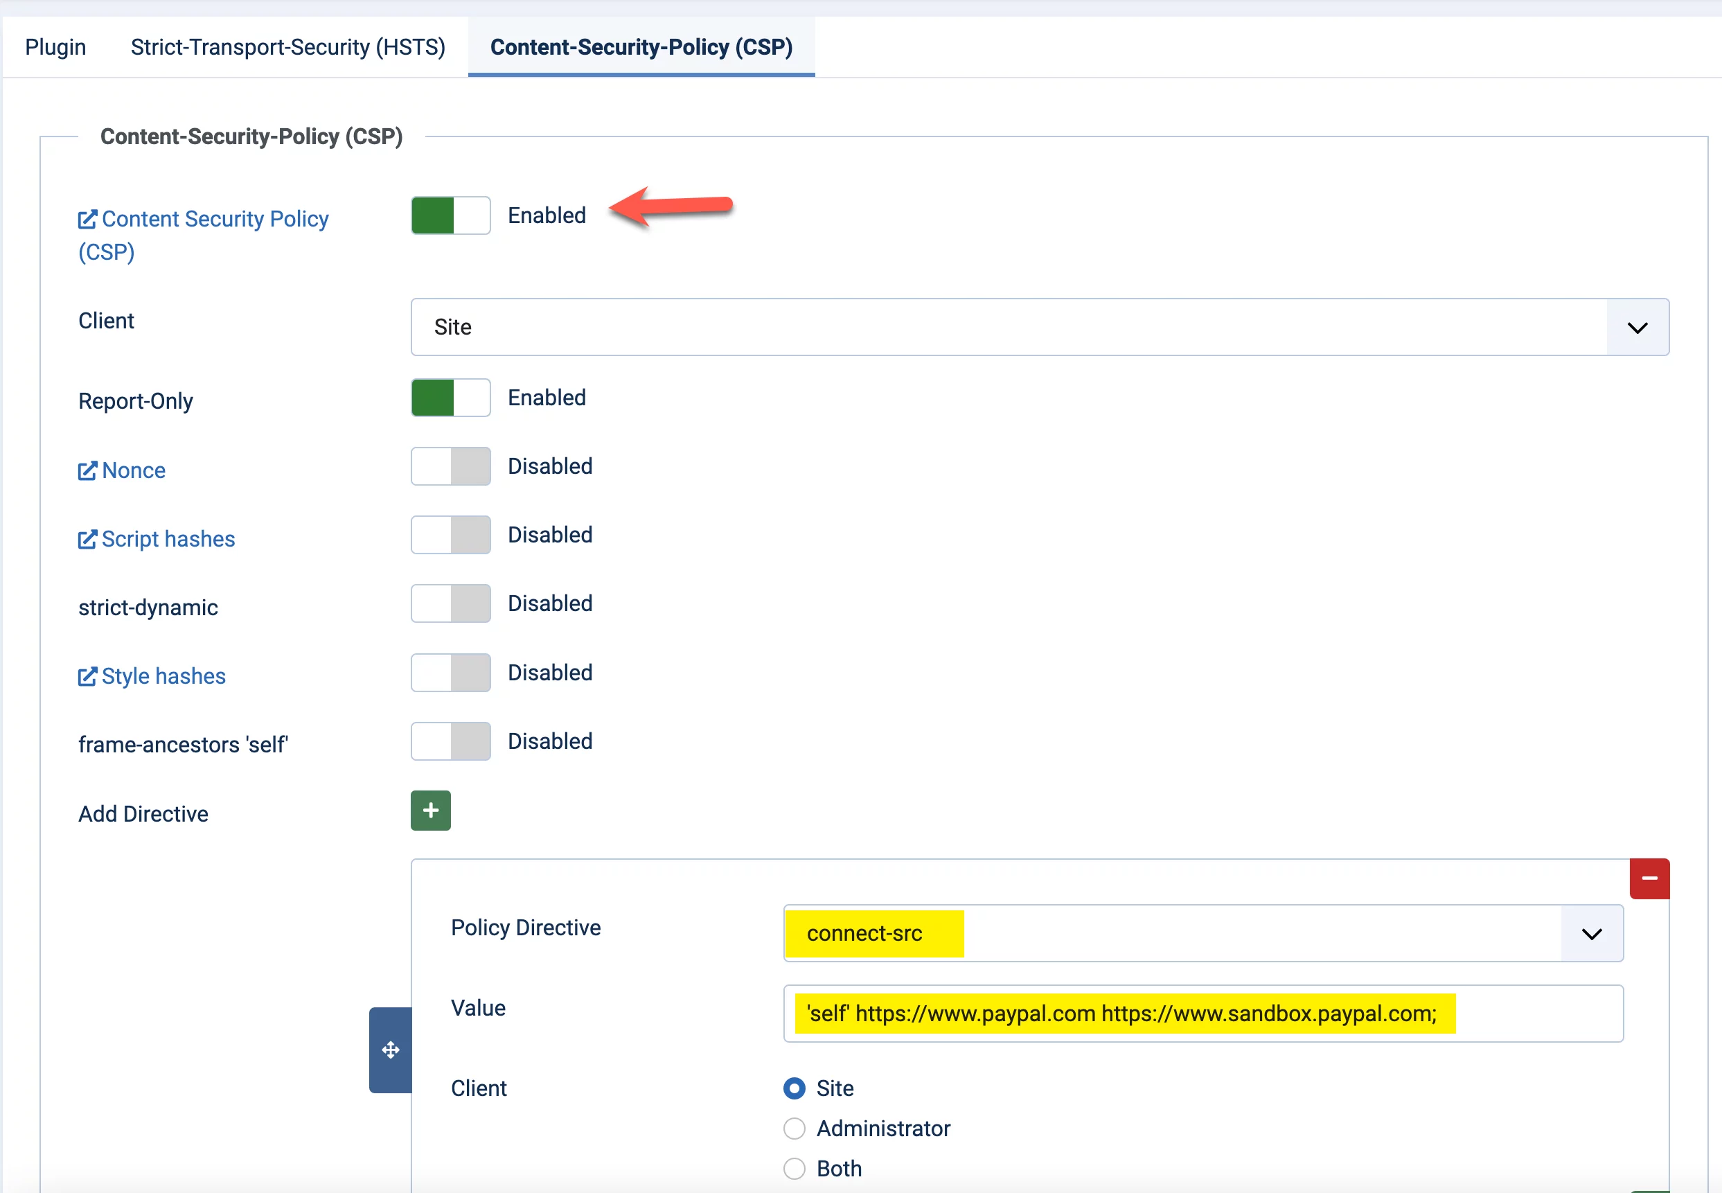Enable the strict-dynamic switch
Viewport: 1722px width, 1193px height.
pyautogui.click(x=451, y=603)
